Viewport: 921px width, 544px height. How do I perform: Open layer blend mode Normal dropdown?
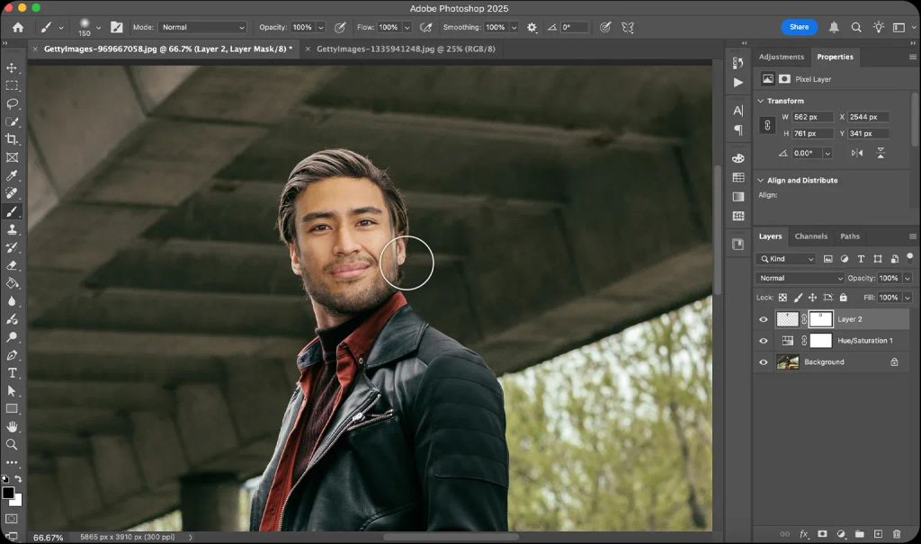(x=799, y=279)
